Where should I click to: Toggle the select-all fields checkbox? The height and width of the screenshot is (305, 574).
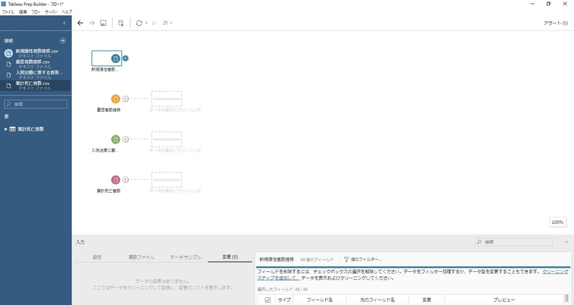click(x=267, y=300)
